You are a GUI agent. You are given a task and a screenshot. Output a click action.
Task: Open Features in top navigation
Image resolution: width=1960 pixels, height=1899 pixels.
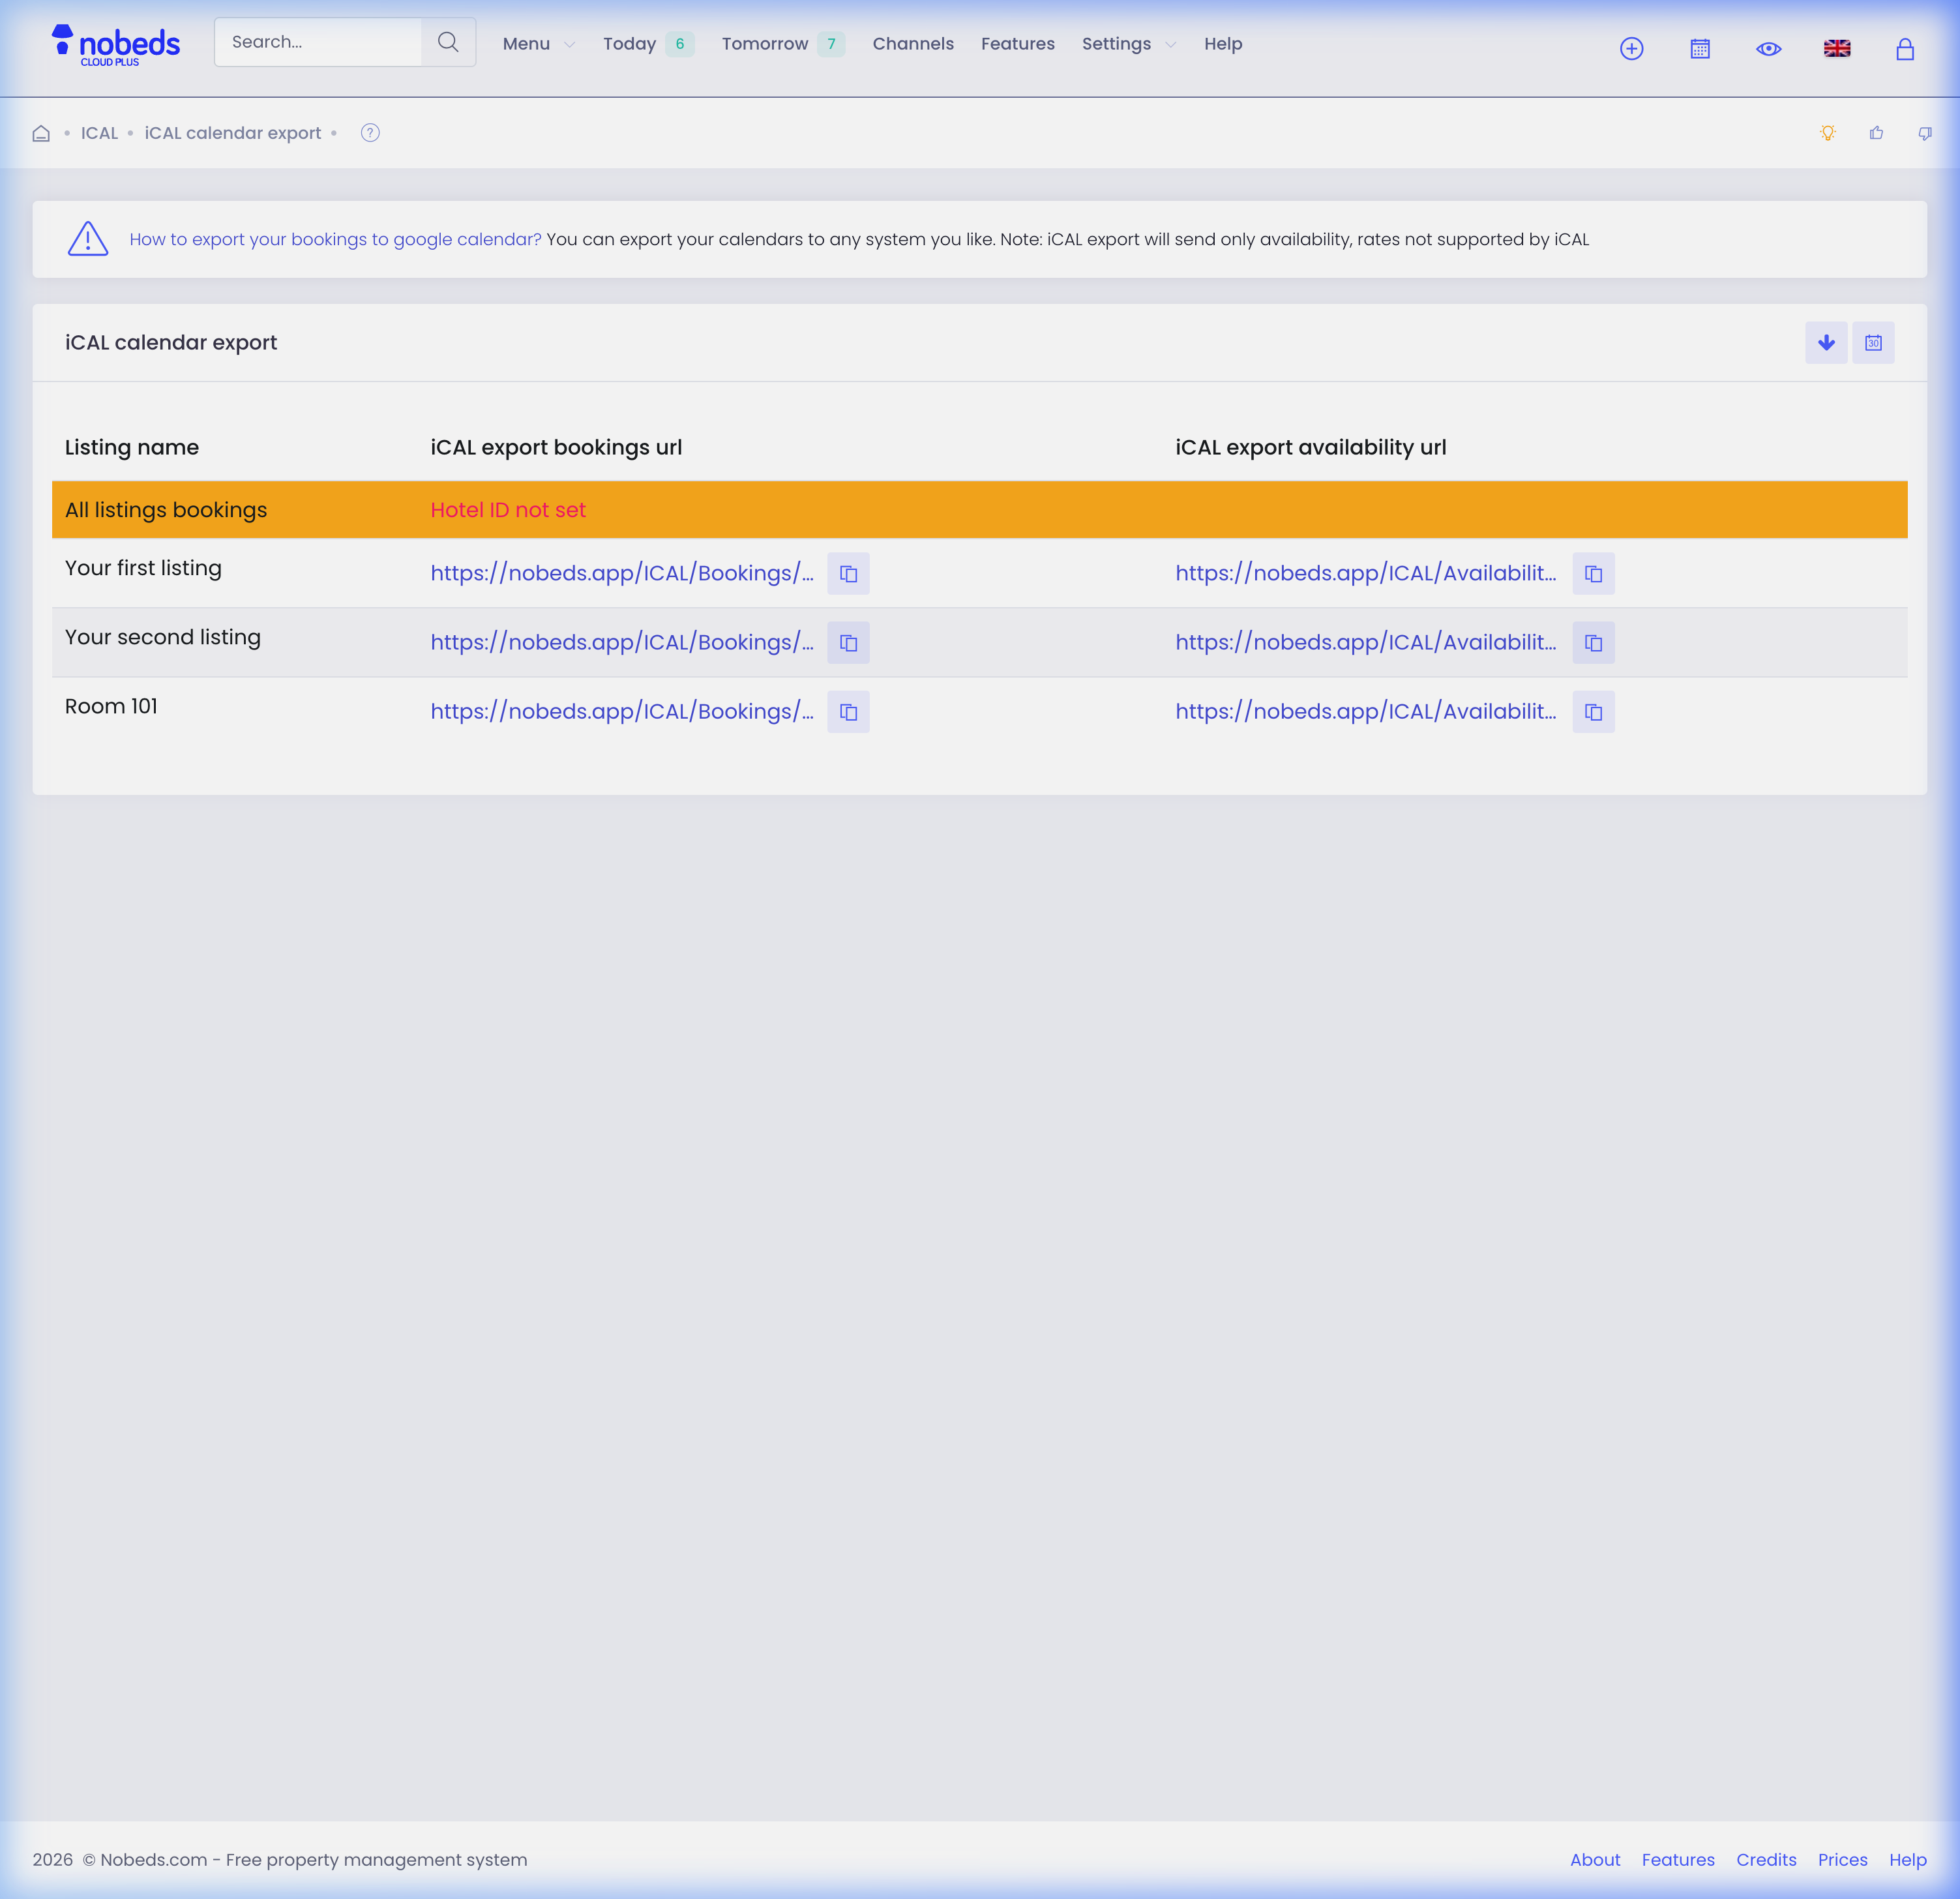[1018, 44]
